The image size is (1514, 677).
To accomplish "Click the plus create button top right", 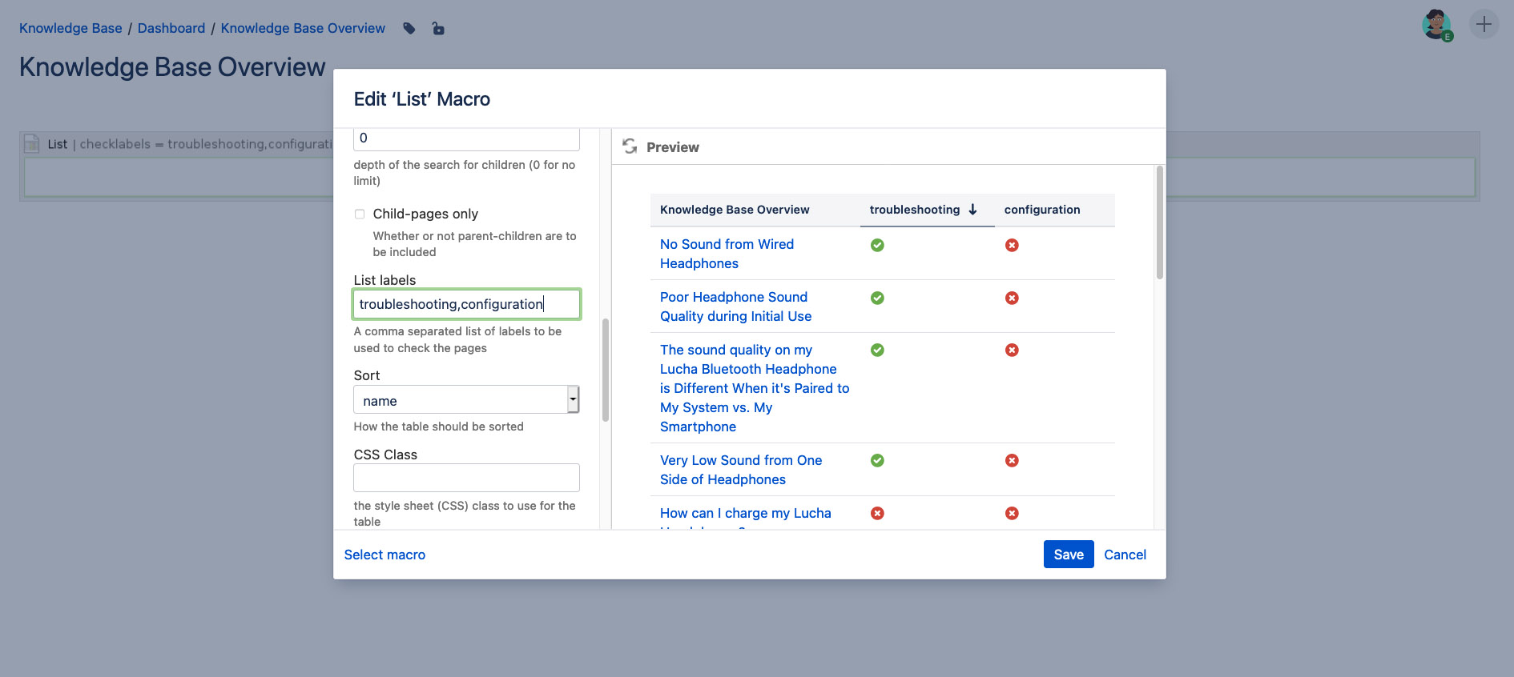I will [x=1484, y=24].
